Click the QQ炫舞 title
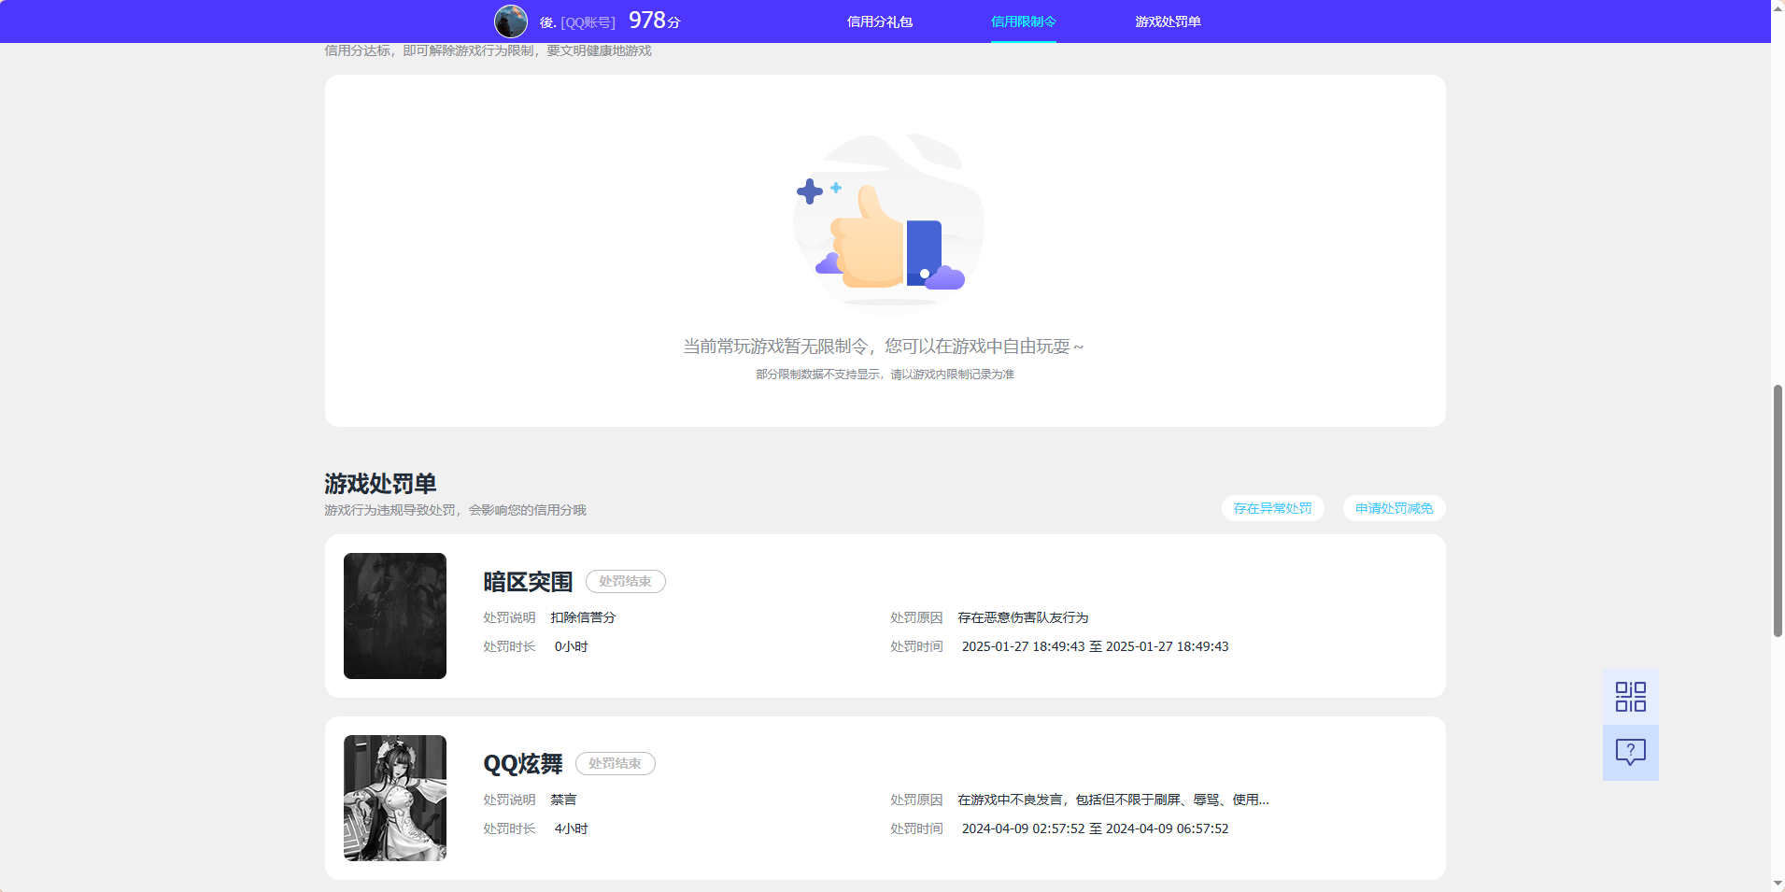The width and height of the screenshot is (1785, 892). (x=523, y=764)
